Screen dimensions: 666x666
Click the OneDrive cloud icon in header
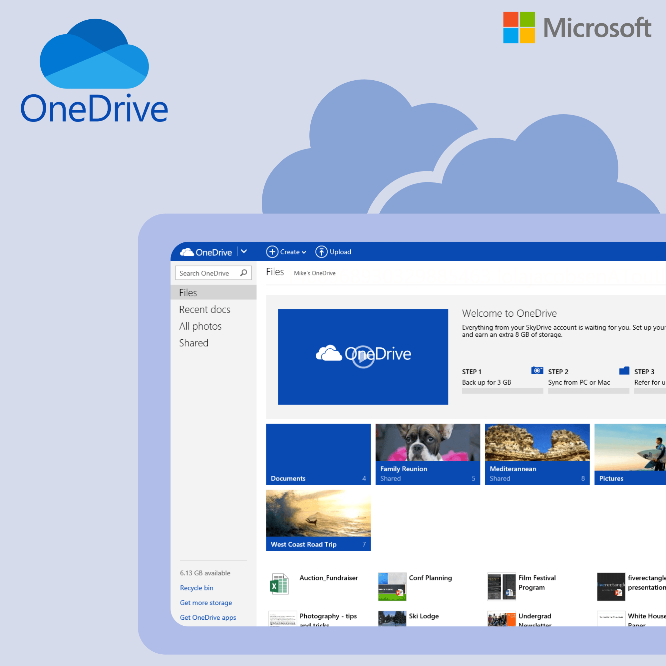point(187,252)
